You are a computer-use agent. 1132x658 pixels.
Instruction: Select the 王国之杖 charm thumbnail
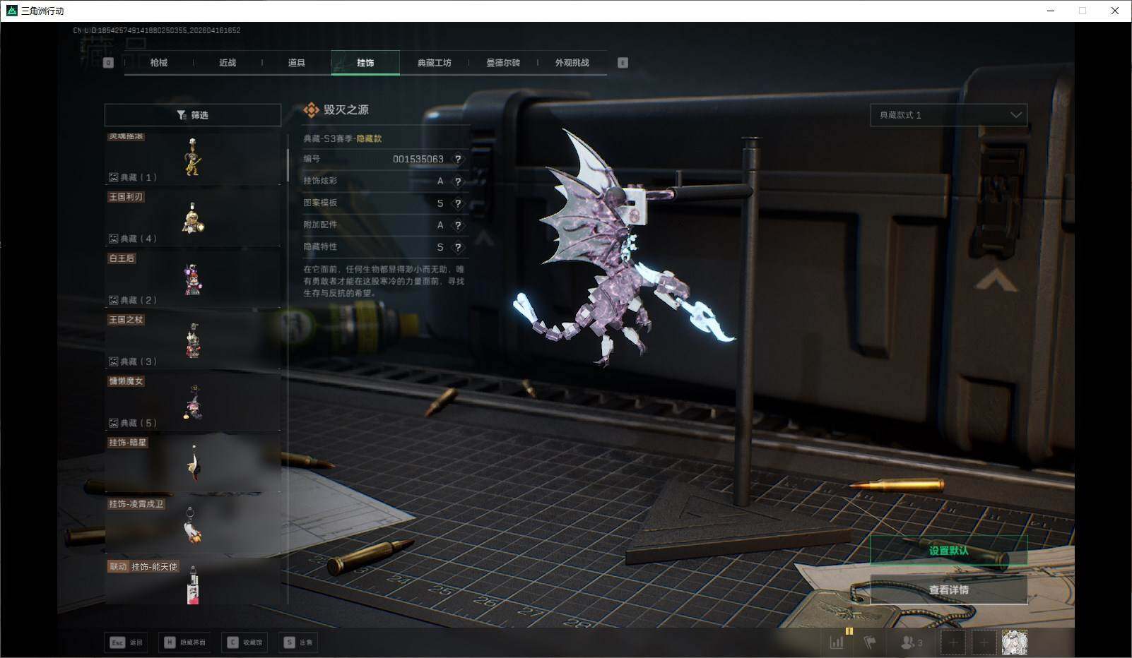point(192,340)
